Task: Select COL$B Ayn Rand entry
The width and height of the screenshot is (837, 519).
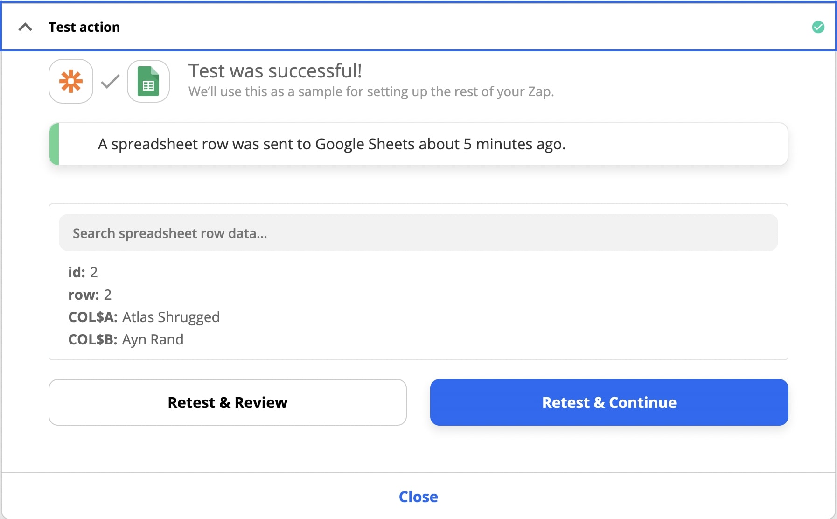Action: (126, 339)
